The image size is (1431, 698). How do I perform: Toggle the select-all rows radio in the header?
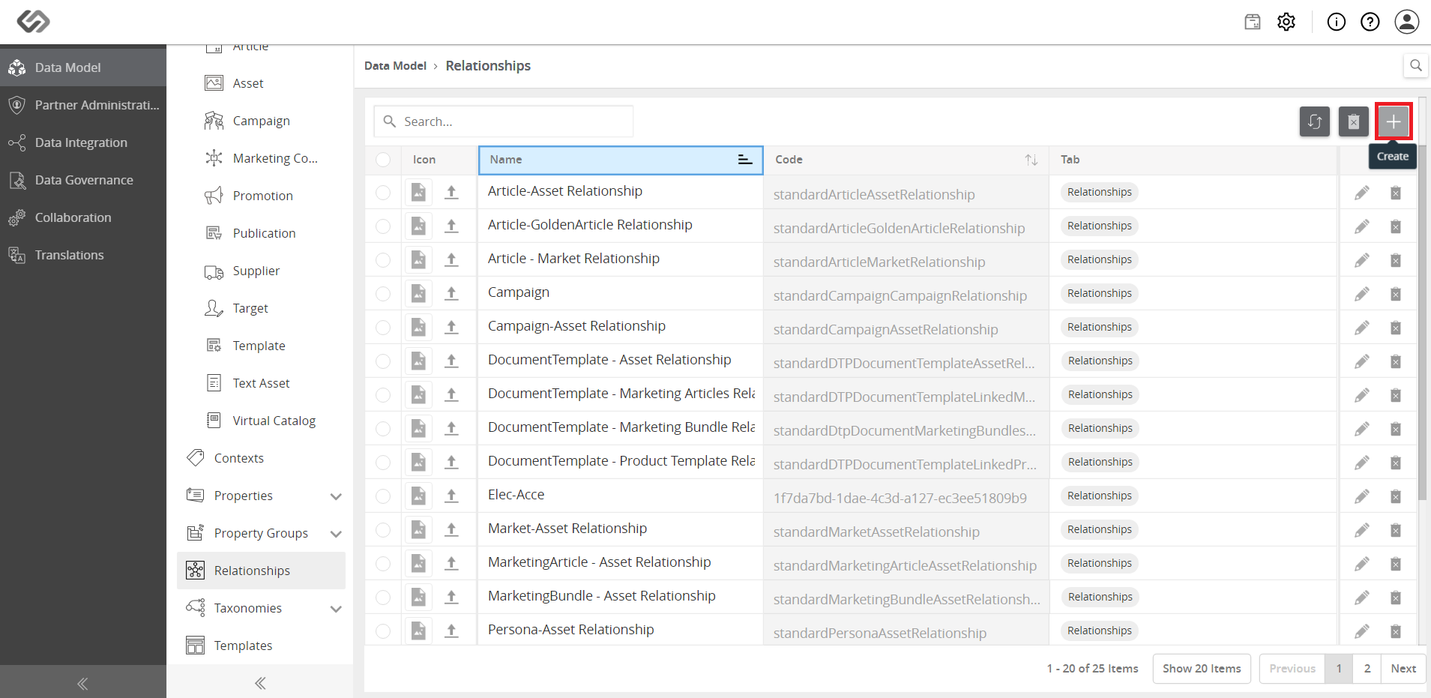383,160
